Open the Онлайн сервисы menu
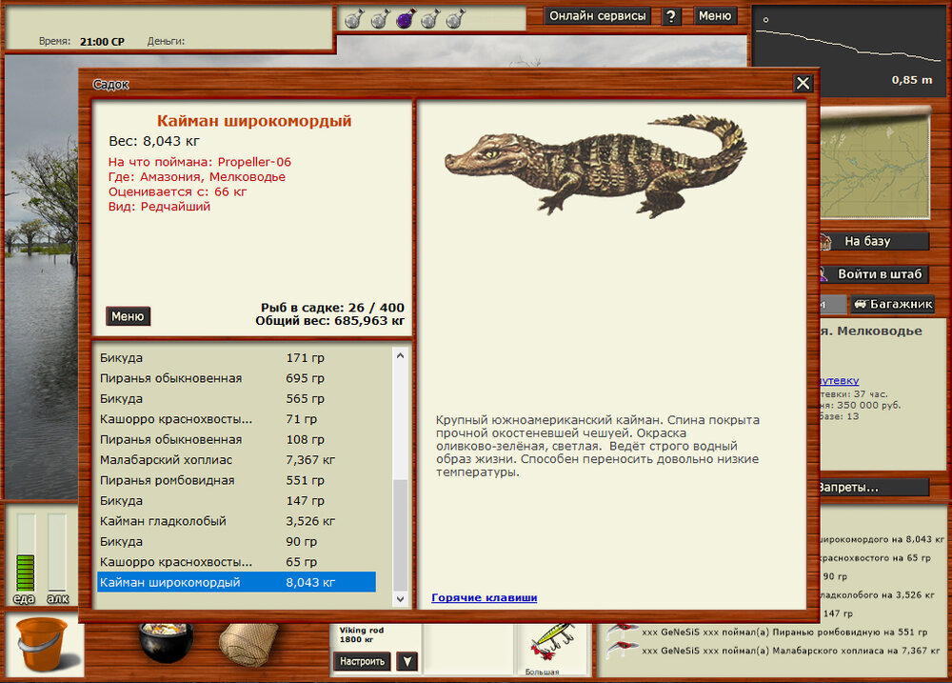952x683 pixels. pos(599,16)
